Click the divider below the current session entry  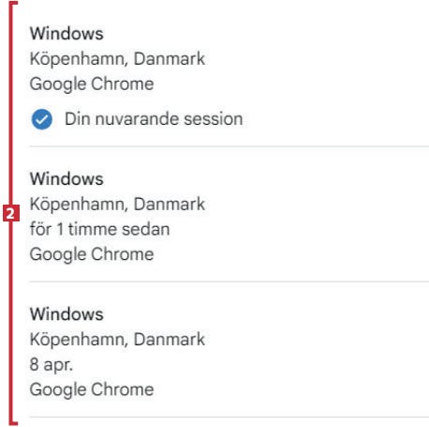point(229,146)
